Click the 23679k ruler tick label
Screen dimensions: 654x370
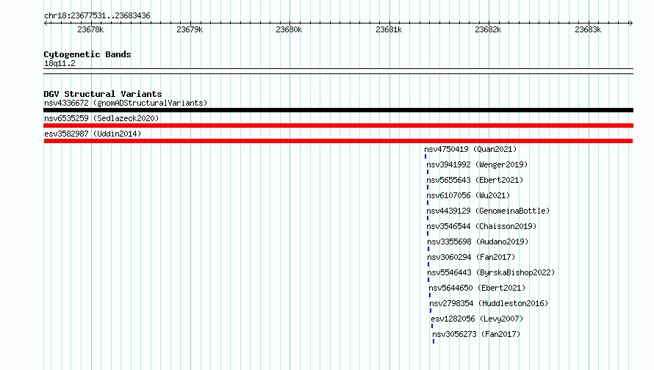coord(190,29)
